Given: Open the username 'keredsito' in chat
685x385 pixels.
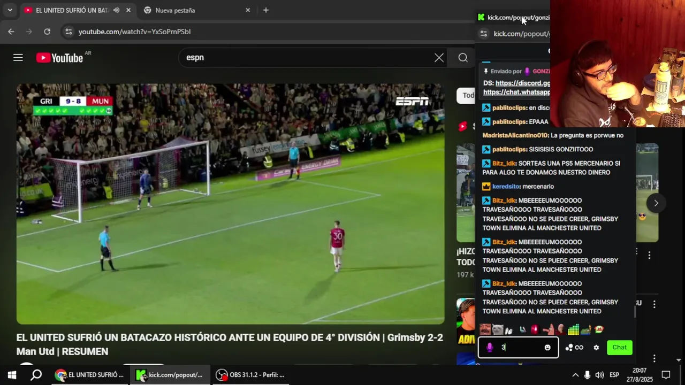Looking at the screenshot, I should (x=506, y=187).
